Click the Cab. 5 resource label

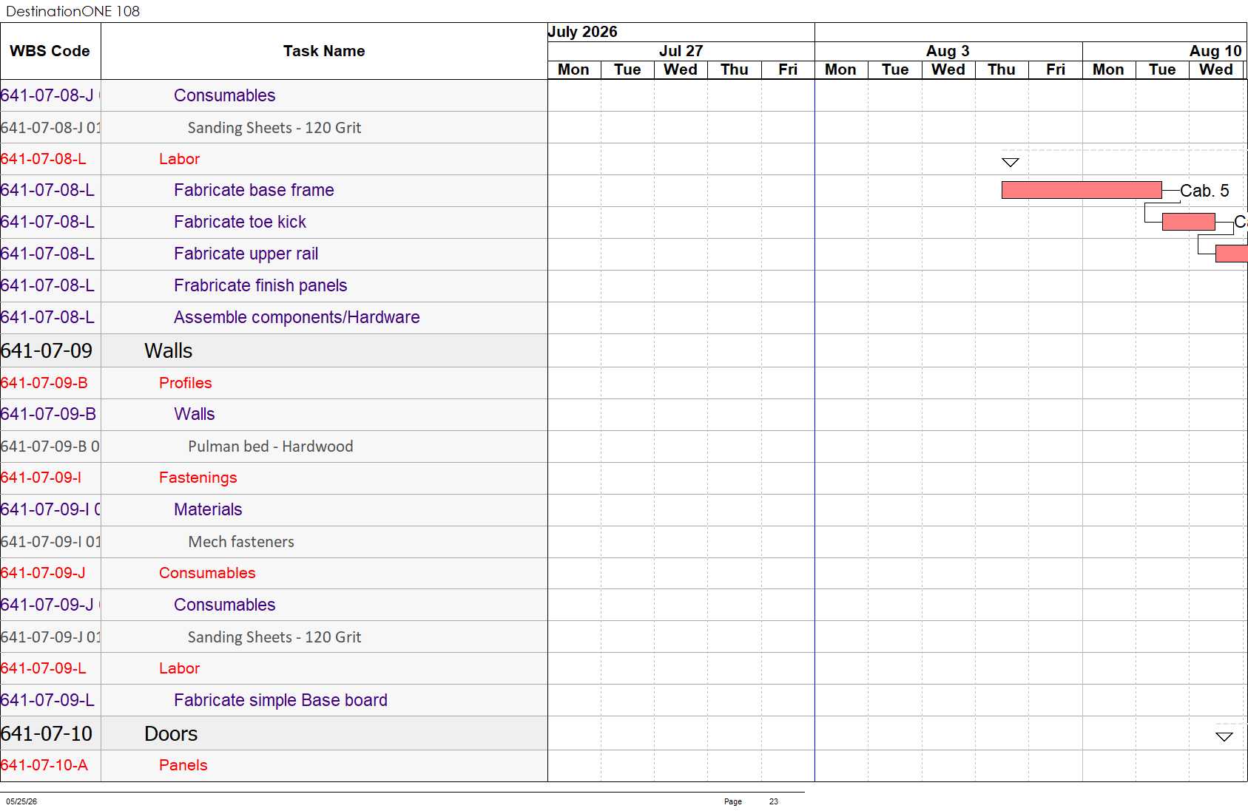tap(1204, 191)
